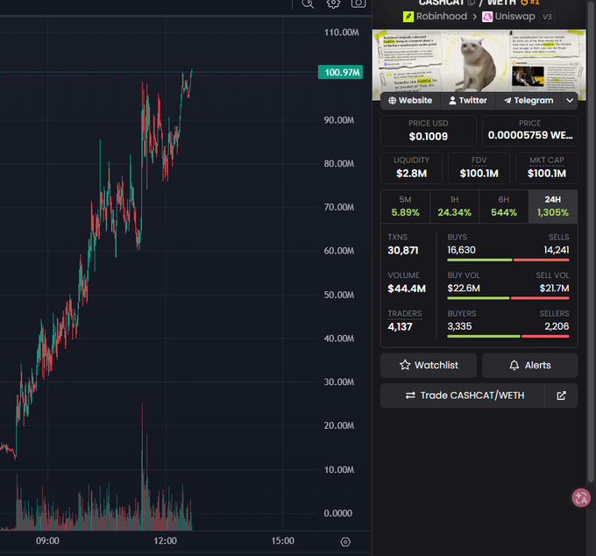This screenshot has width=596, height=556.
Task: Click Trade CASHCAT/WETH button
Action: [463, 396]
